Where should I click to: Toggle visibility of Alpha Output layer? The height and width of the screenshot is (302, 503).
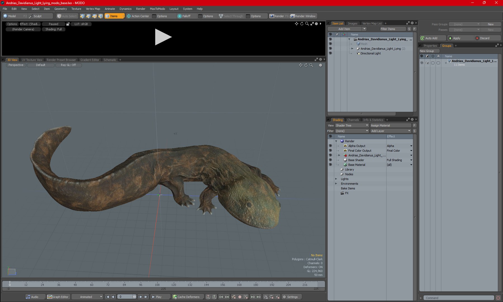click(x=330, y=146)
